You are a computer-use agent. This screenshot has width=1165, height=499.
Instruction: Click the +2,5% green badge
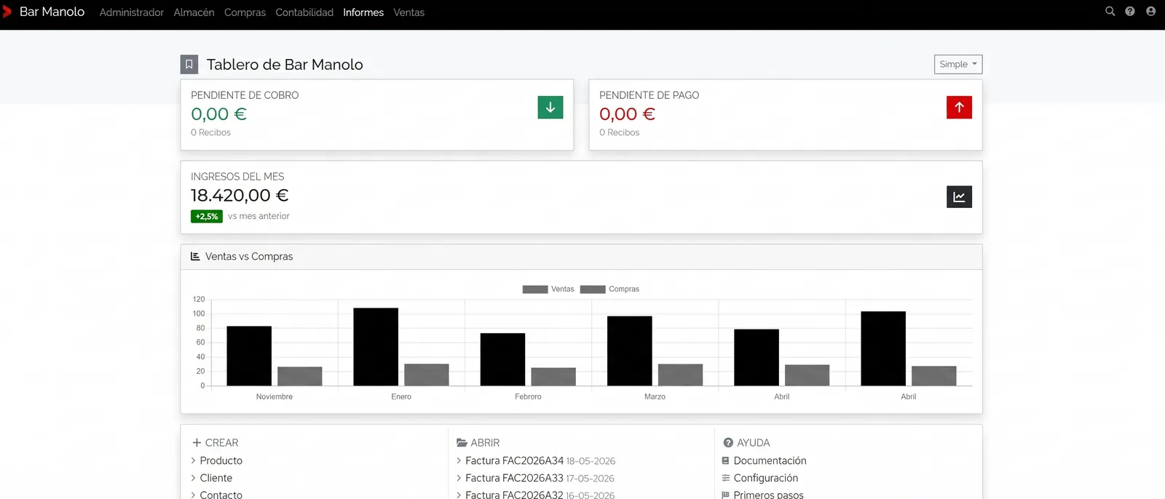(207, 216)
